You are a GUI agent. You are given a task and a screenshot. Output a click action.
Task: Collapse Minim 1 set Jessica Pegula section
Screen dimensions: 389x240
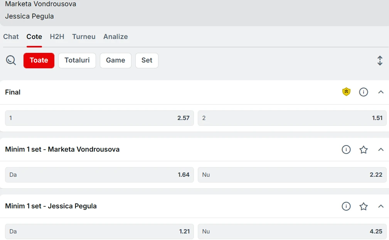click(x=381, y=206)
